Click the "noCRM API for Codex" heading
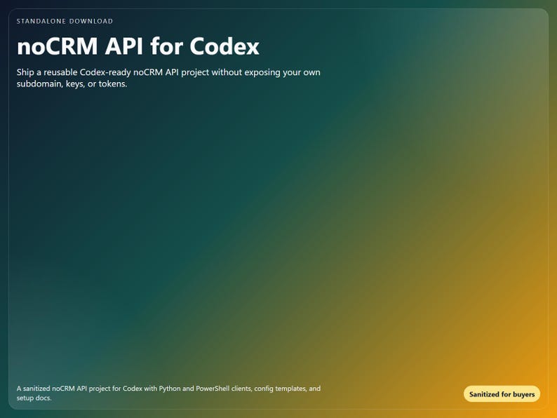 pyautogui.click(x=137, y=46)
